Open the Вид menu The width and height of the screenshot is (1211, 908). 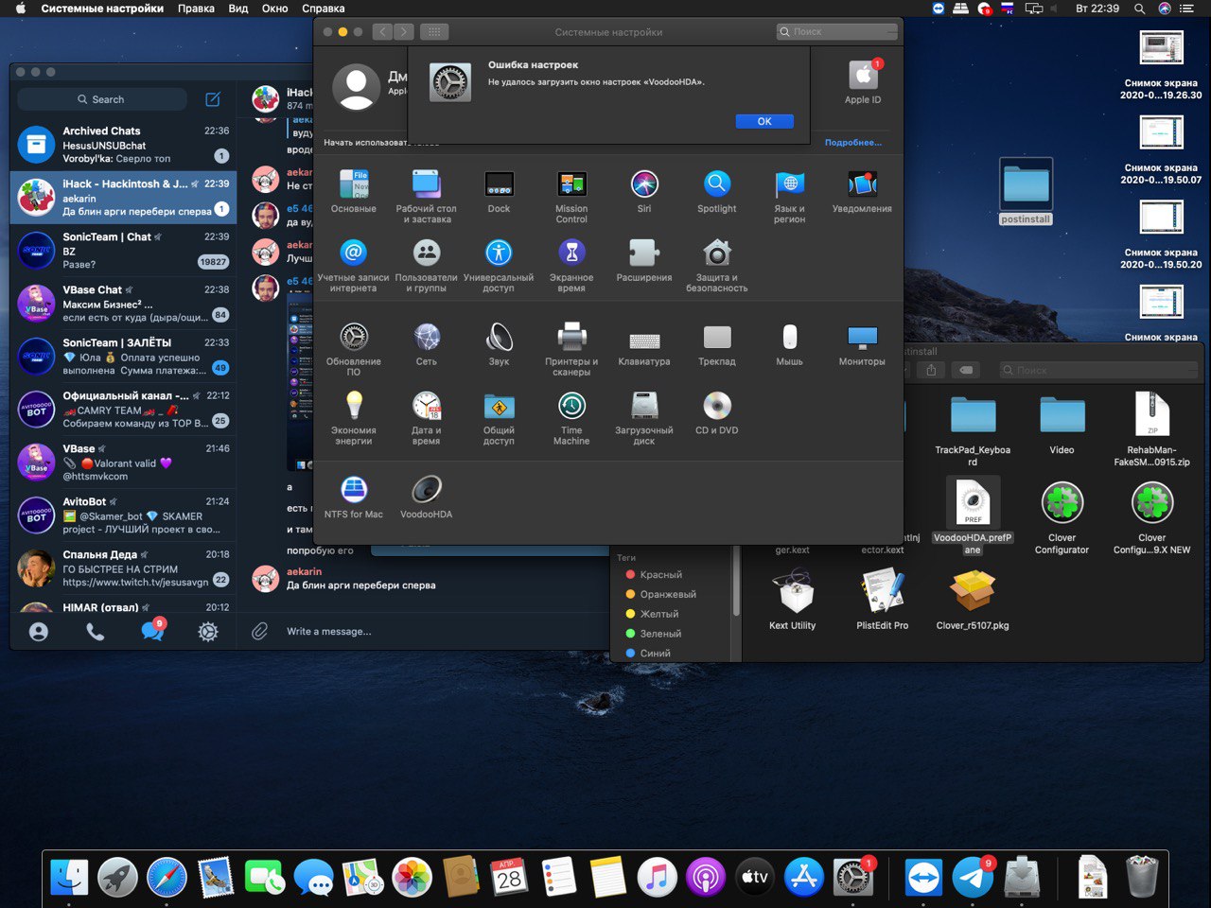click(x=238, y=9)
